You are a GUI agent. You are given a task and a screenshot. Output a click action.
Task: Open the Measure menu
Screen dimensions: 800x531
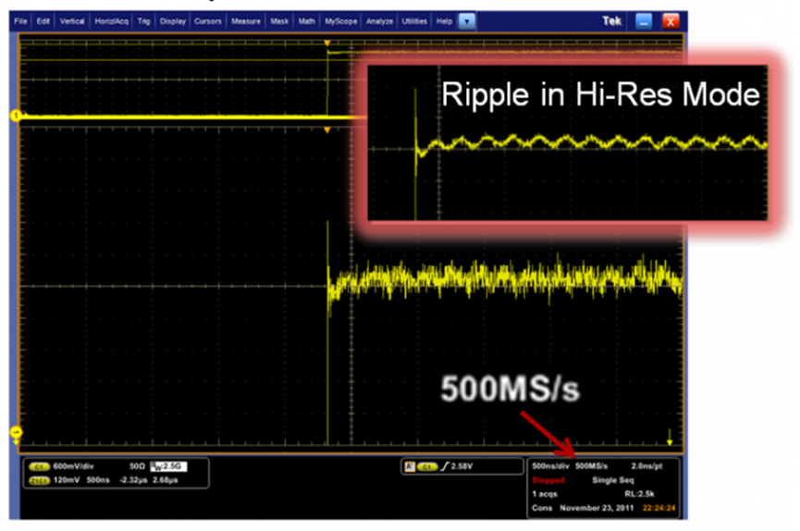tap(245, 21)
